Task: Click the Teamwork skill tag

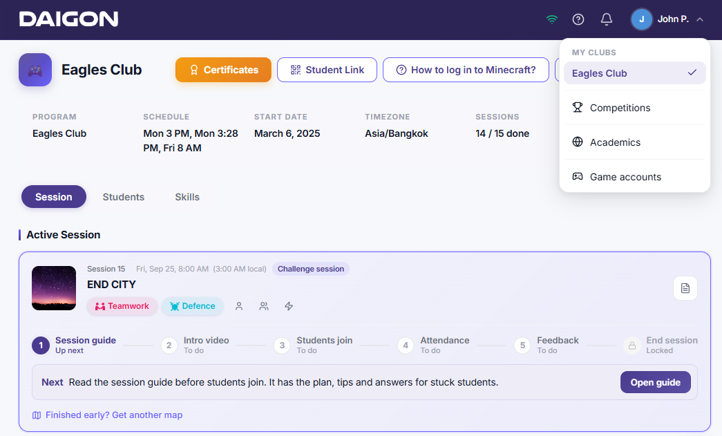Action: point(122,306)
